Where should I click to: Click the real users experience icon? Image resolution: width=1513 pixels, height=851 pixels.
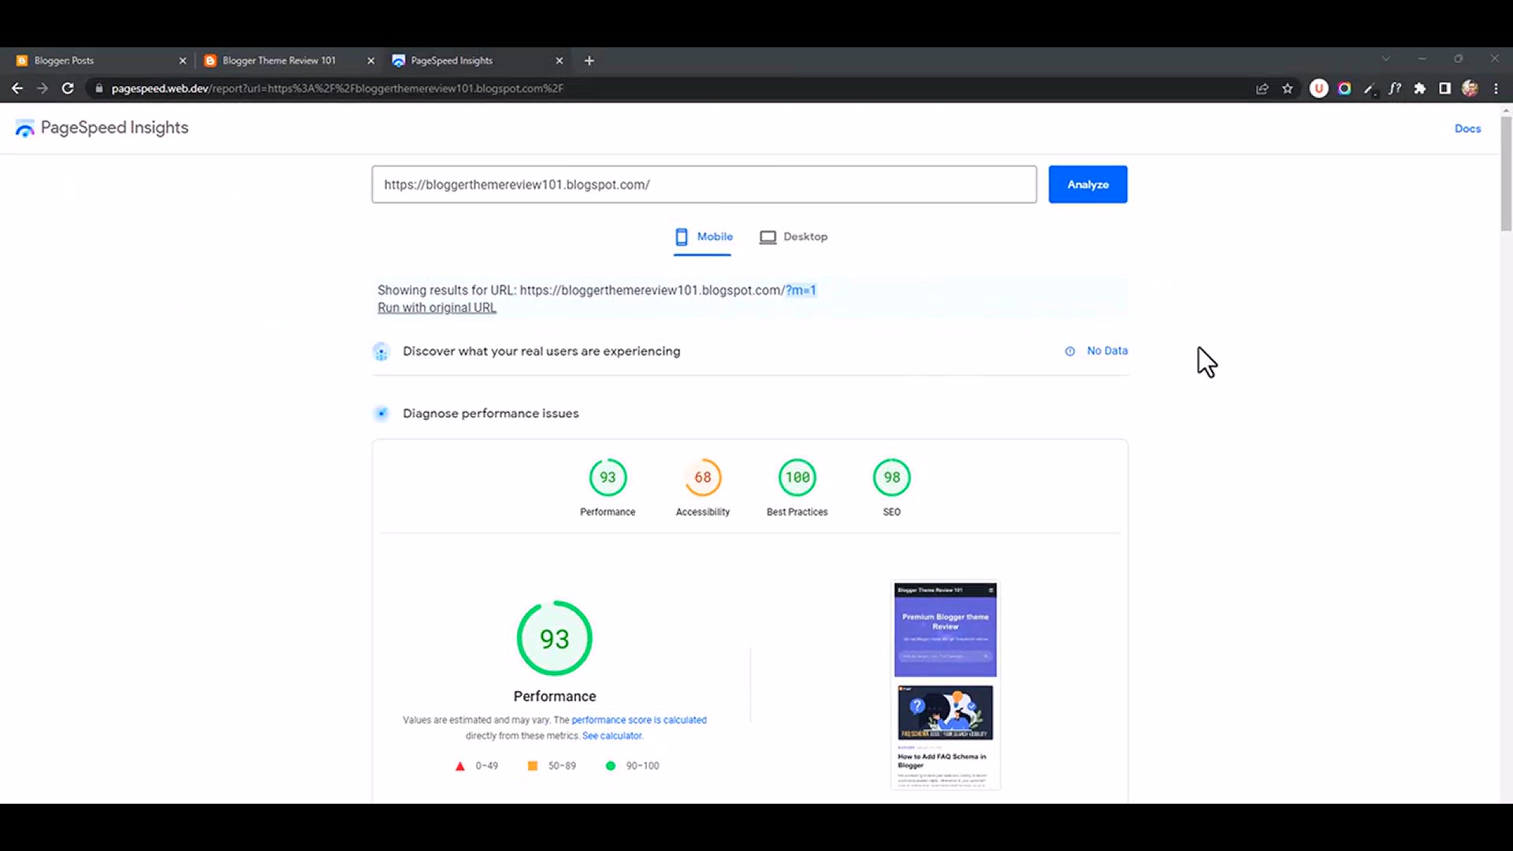(x=381, y=351)
